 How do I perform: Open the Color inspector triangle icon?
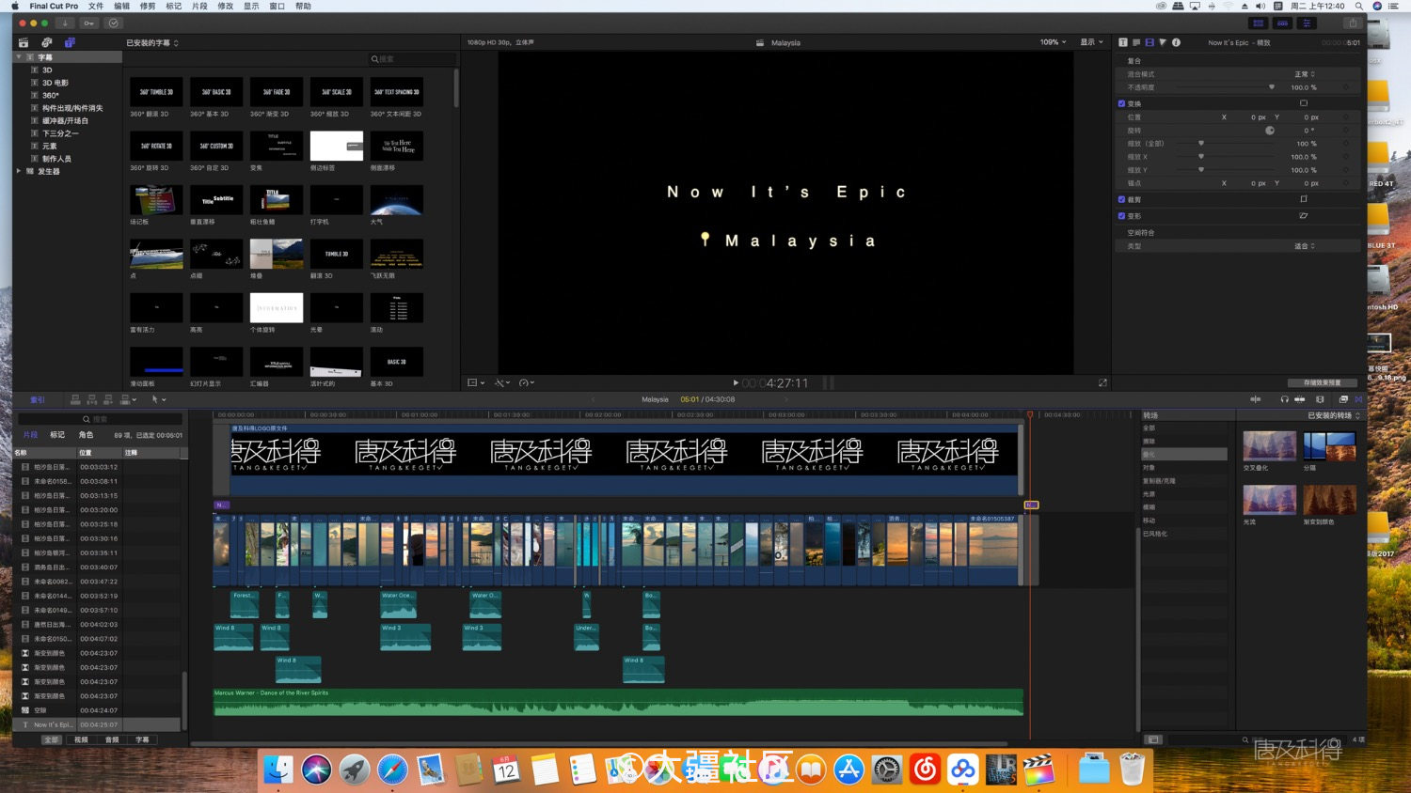(x=1163, y=42)
